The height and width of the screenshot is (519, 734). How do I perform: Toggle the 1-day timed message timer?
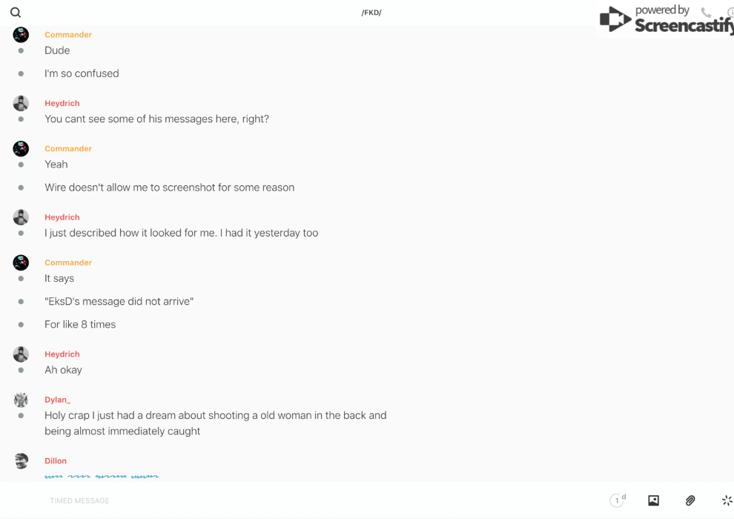tap(617, 500)
